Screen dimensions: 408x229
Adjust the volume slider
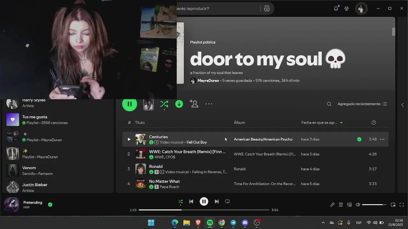point(374,205)
